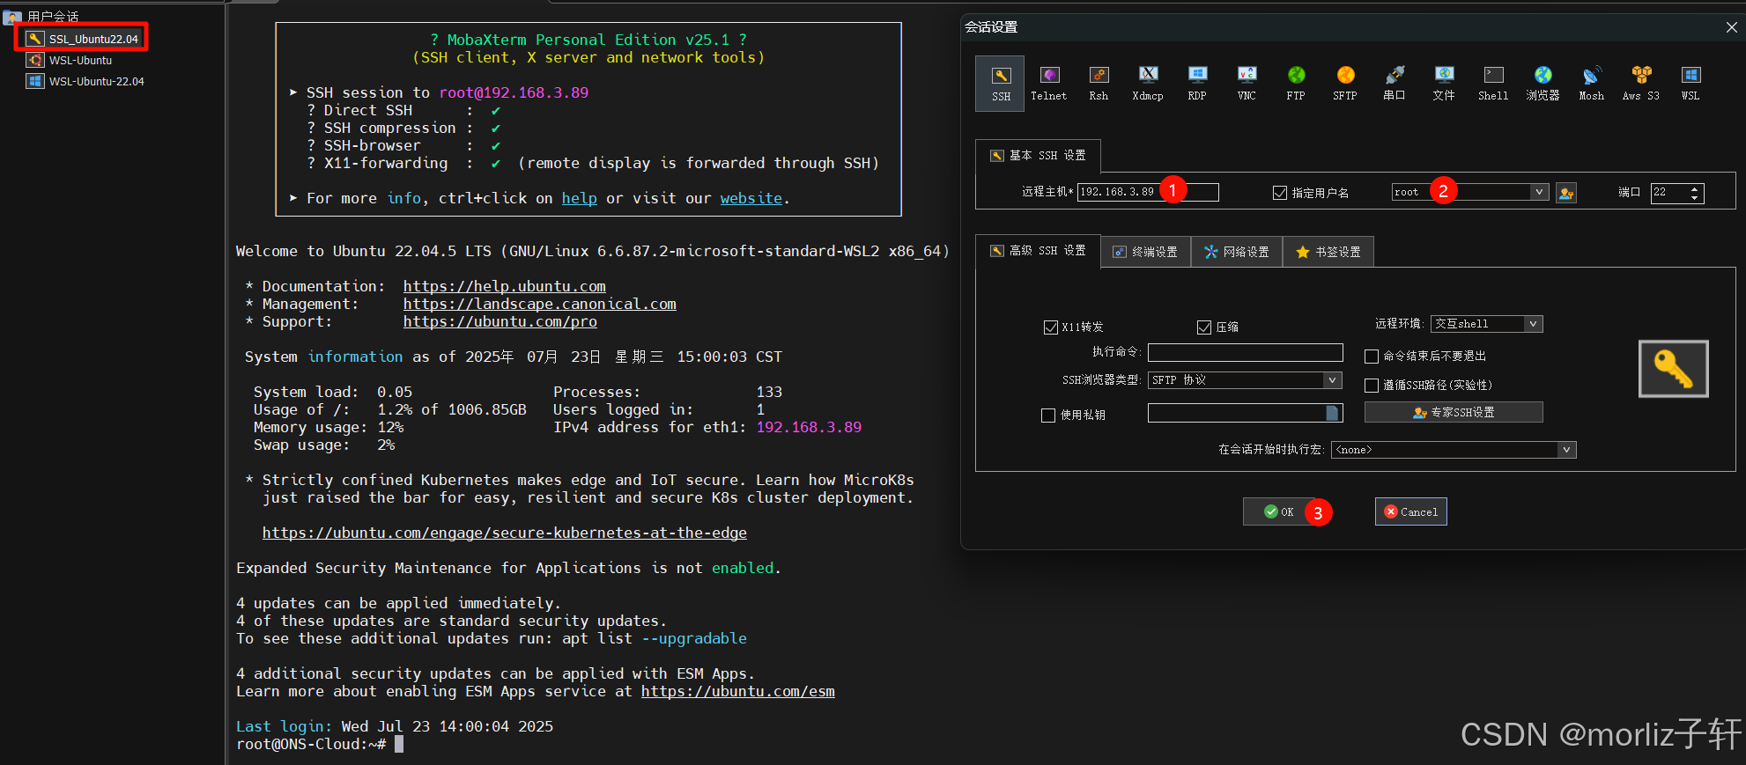Click the help link in terminal banner
The height and width of the screenshot is (765, 1746).
[x=580, y=199]
